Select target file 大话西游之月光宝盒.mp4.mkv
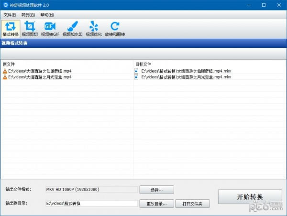The image size is (287, 216). (x=186, y=77)
